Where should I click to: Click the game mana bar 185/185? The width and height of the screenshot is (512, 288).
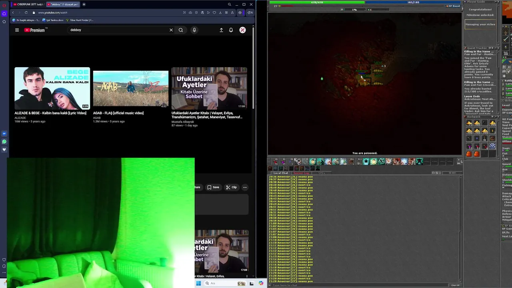[x=413, y=2]
